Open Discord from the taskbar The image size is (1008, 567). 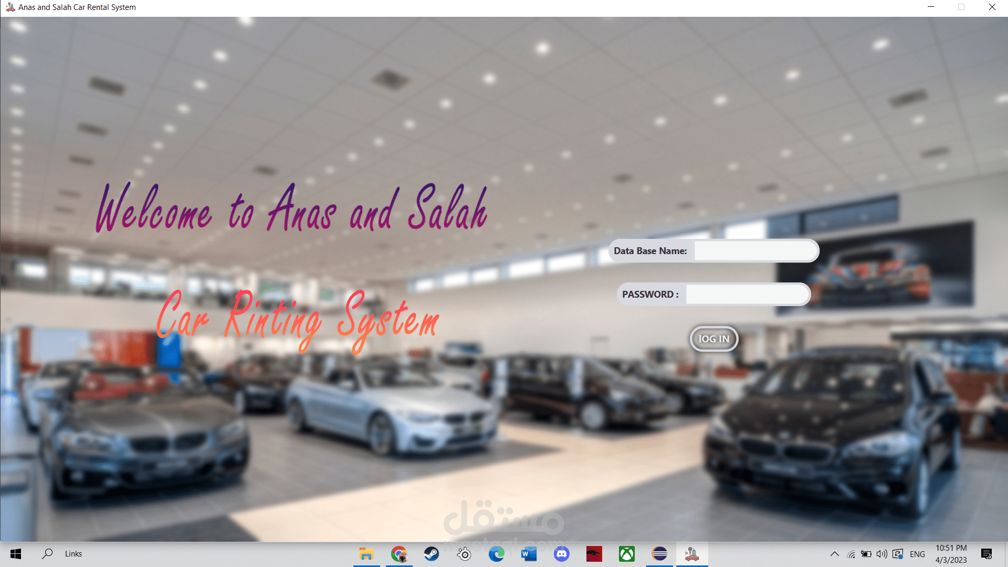(x=562, y=554)
